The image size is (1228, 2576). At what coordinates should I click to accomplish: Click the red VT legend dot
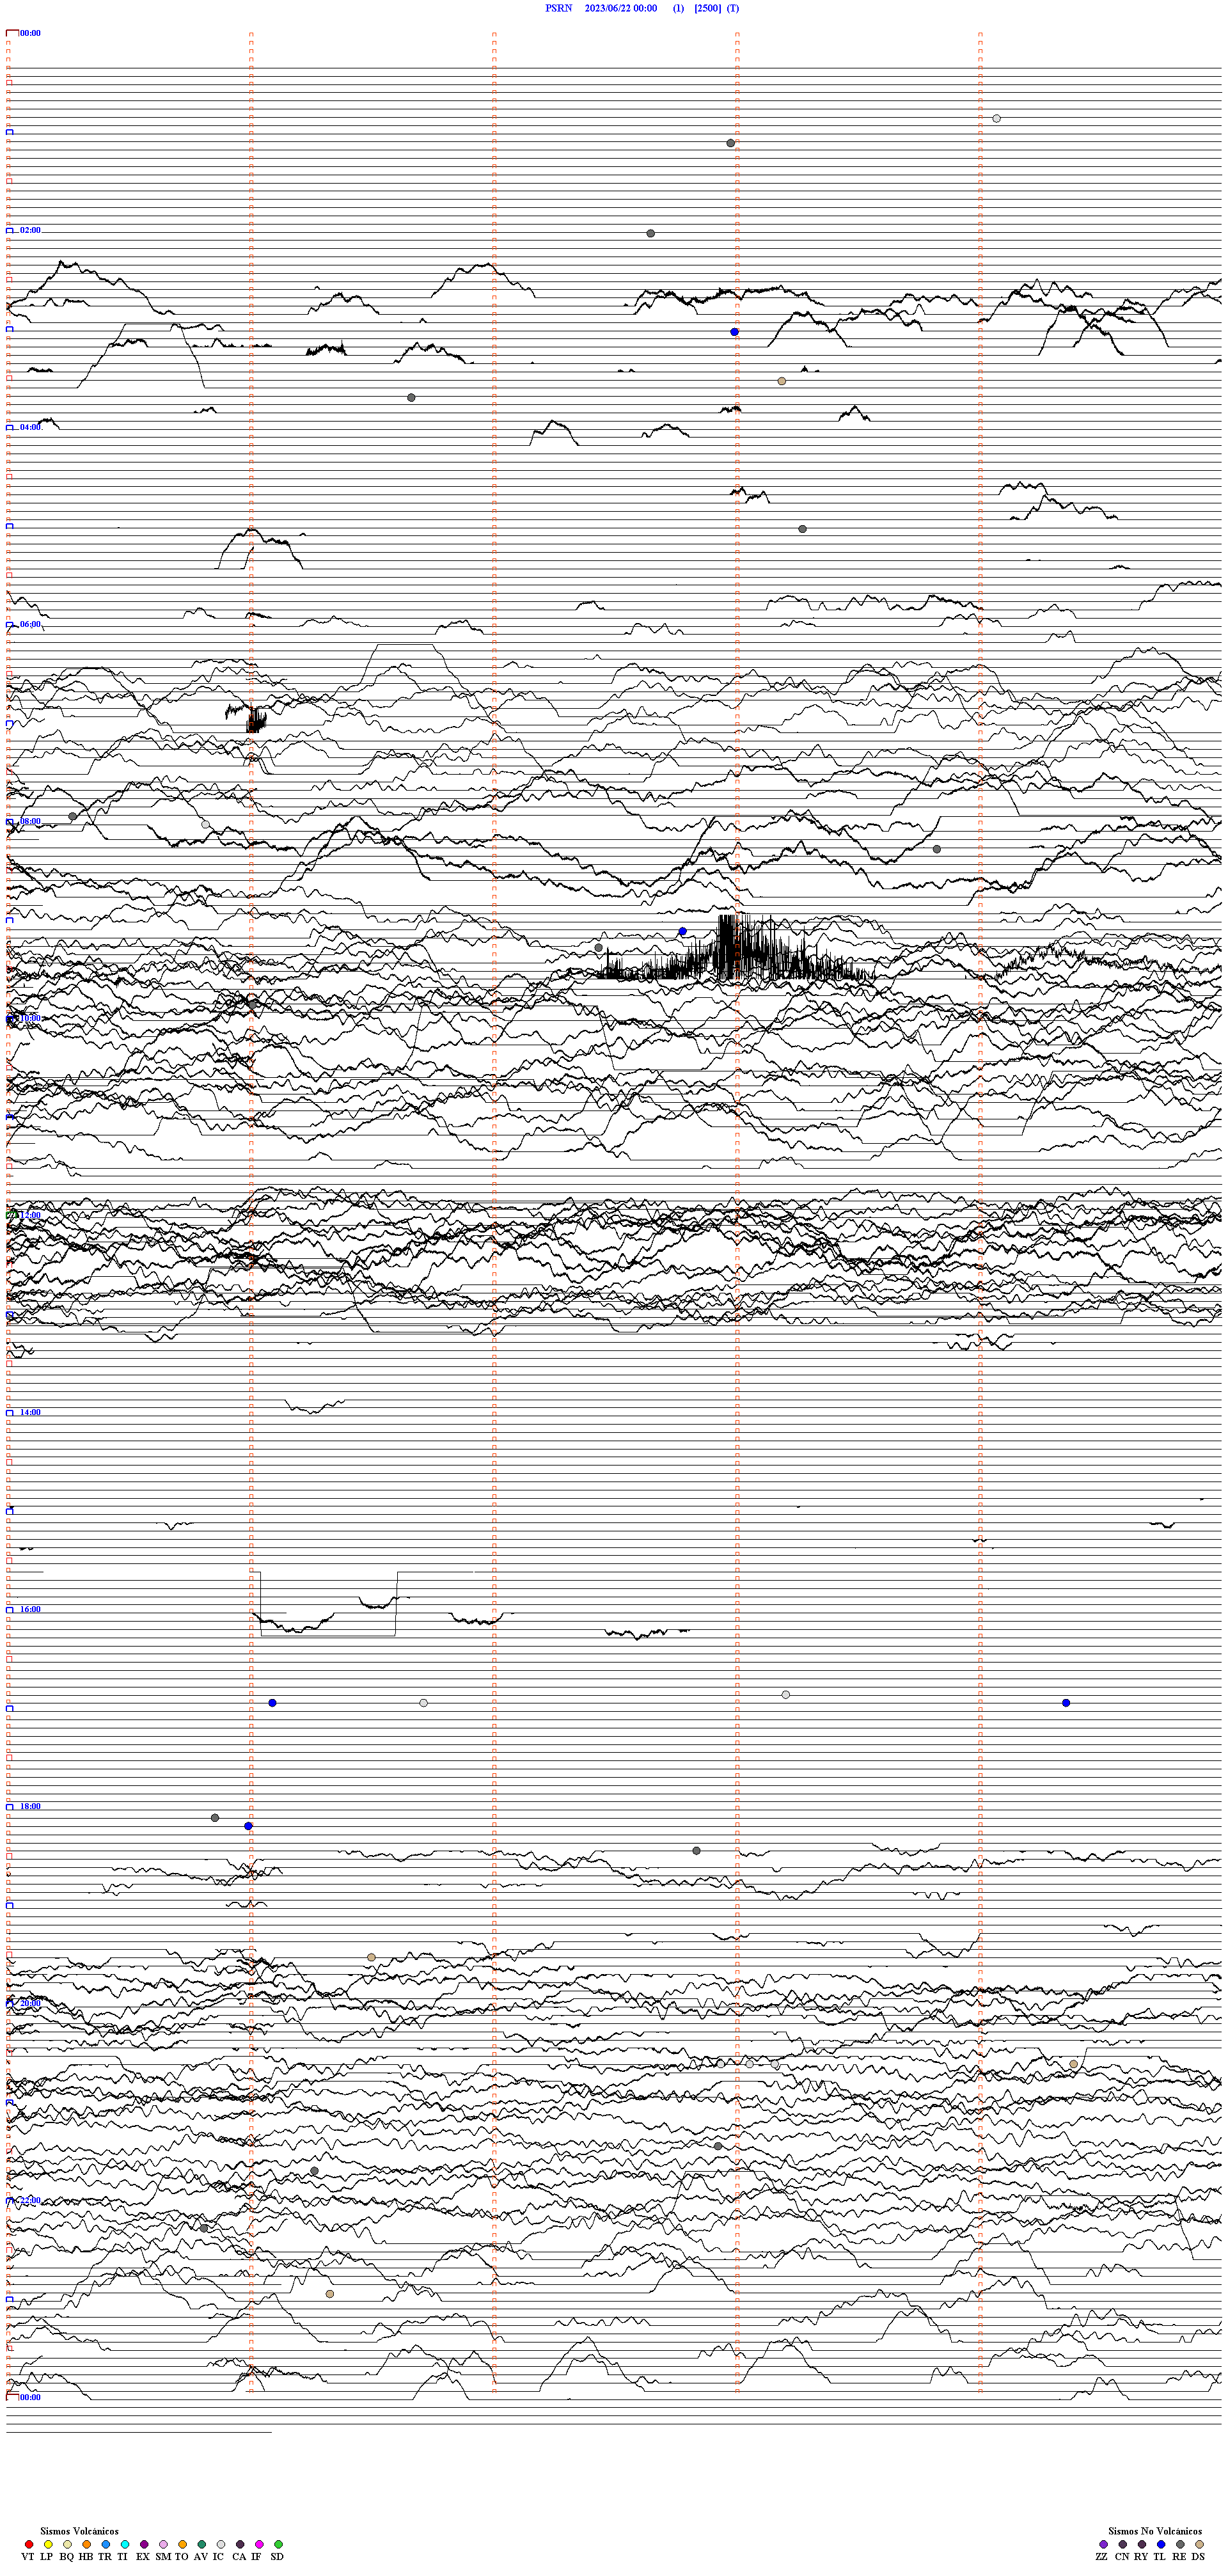pos(29,2544)
